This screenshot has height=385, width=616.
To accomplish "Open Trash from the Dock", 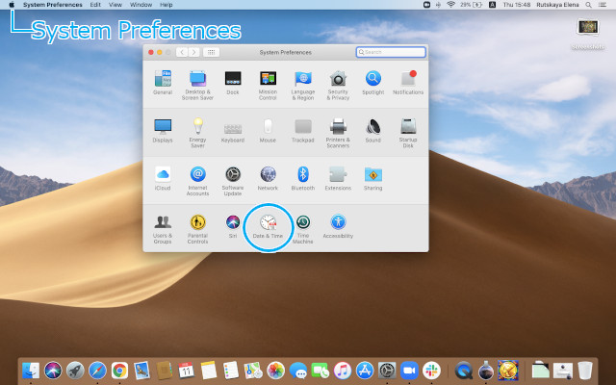I will (585, 370).
